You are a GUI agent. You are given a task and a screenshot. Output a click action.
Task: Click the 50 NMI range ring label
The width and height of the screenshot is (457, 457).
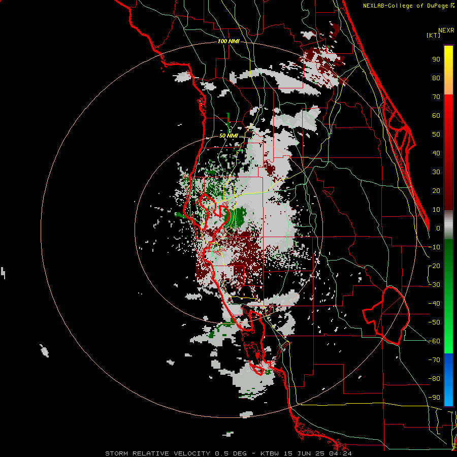point(228,136)
